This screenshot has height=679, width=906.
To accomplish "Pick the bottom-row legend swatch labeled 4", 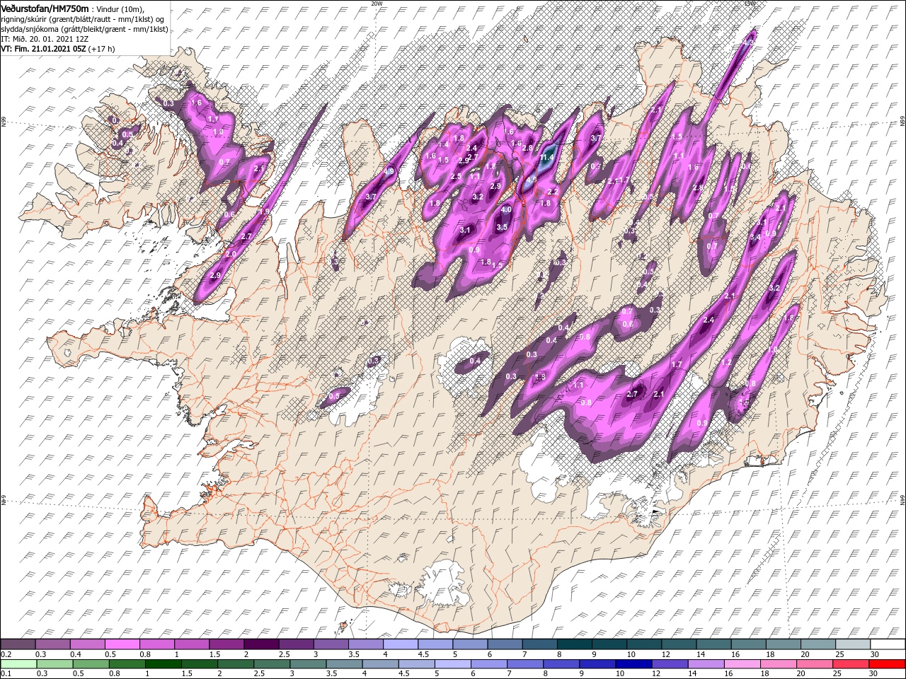I will 380,664.
